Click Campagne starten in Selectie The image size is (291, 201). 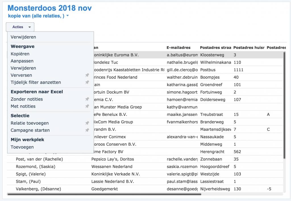(x=30, y=130)
